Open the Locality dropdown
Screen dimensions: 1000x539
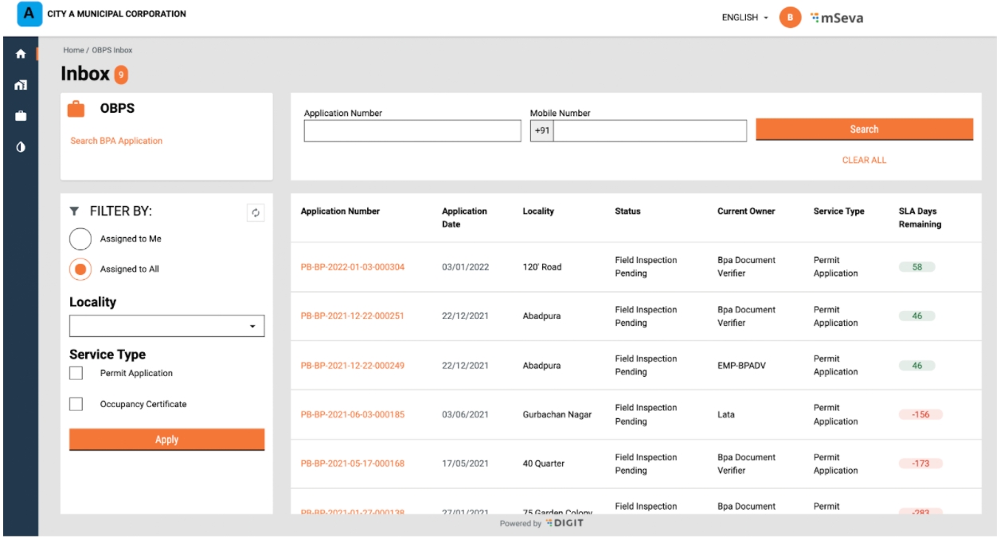click(x=166, y=326)
